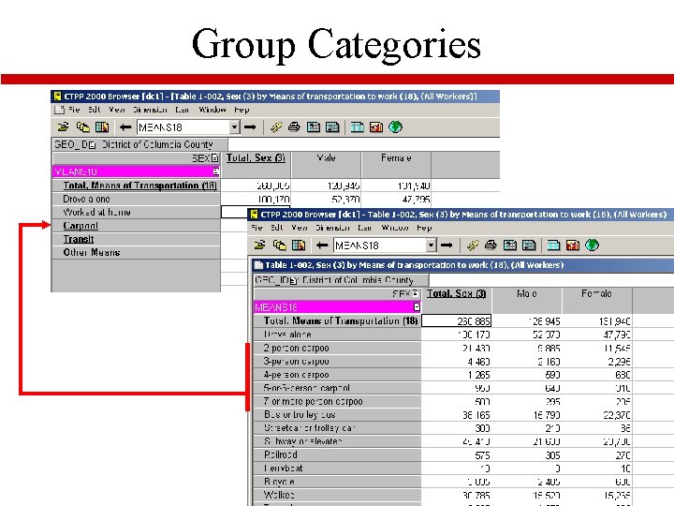This screenshot has height=506, width=674.
Task: Select Other Means row in back window
Action: coord(136,252)
